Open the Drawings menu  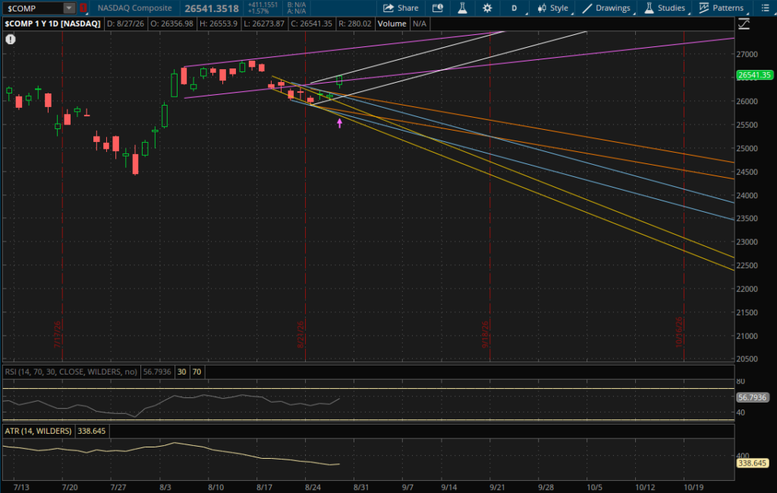[x=606, y=8]
